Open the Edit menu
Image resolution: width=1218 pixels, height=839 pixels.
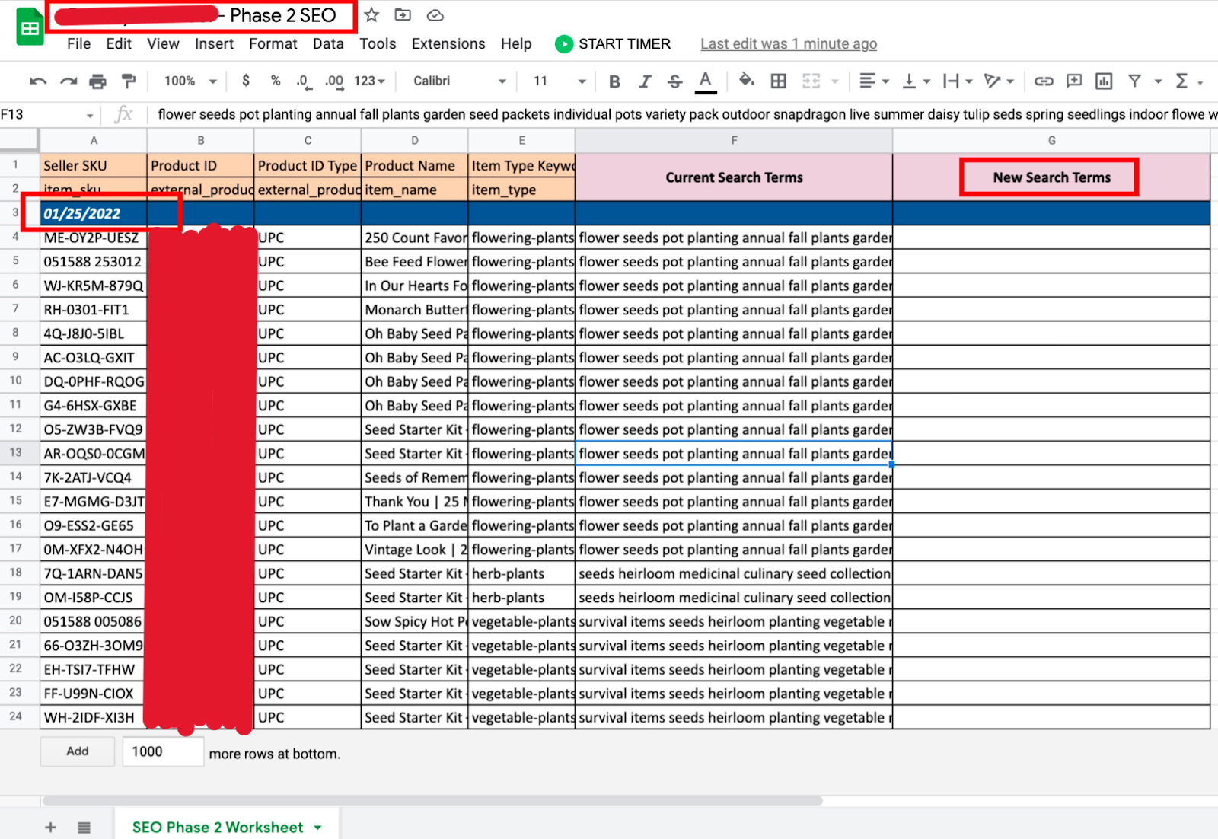tap(119, 44)
